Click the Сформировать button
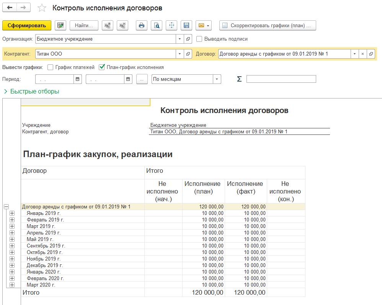The width and height of the screenshot is (382, 305). tap(26, 25)
